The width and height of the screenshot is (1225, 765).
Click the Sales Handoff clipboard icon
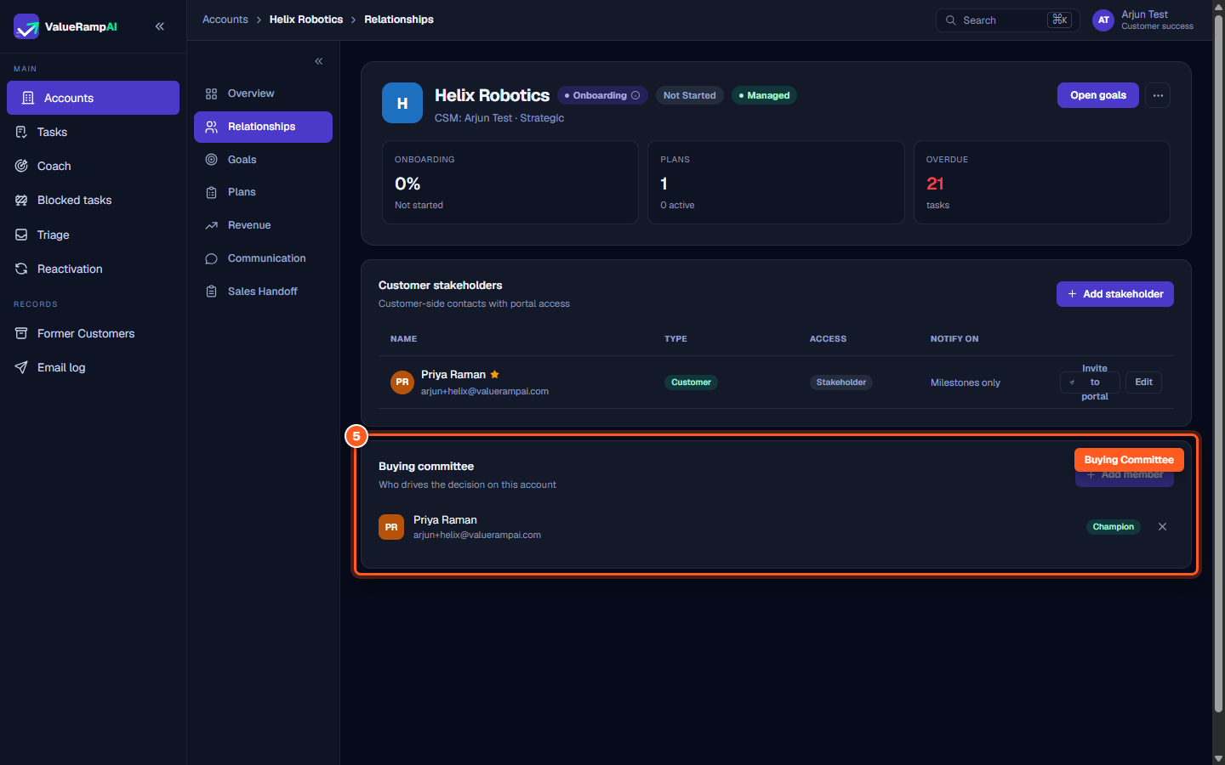tap(212, 292)
